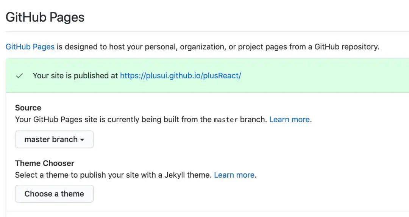Open the published plusui.github.io/plusReact site URL

pos(180,76)
